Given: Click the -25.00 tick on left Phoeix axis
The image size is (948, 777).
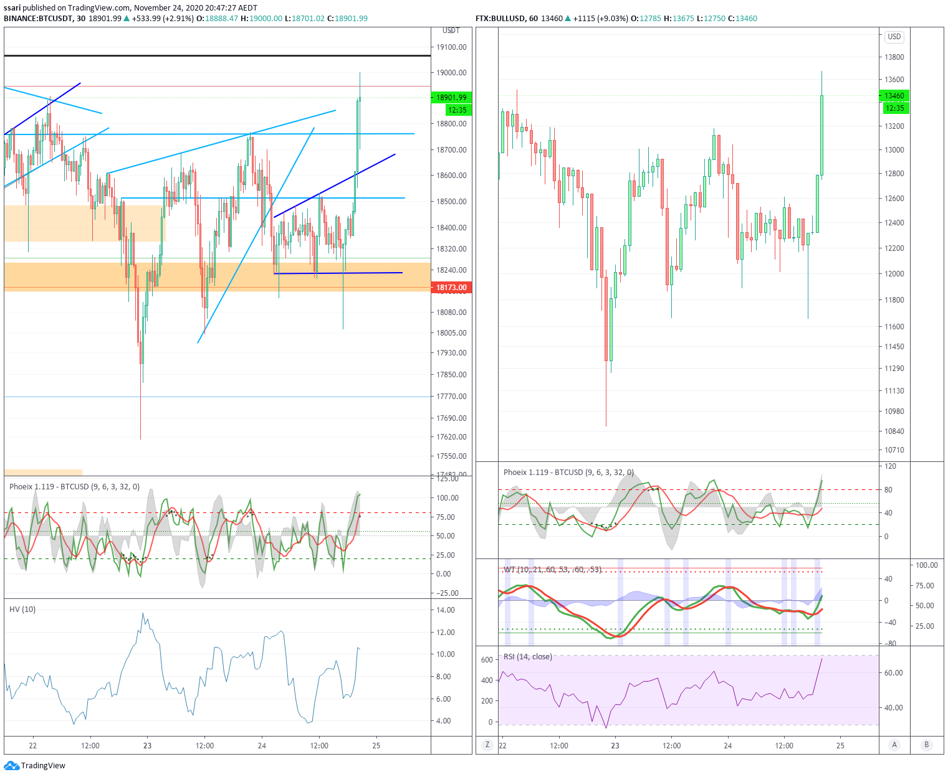Looking at the screenshot, I should click(x=448, y=593).
